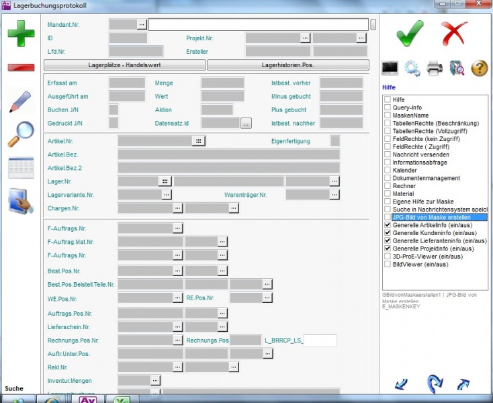Image resolution: width=493 pixels, height=403 pixels.
Task: Click the Lagerplätze - Handelswert button
Action: click(x=124, y=65)
